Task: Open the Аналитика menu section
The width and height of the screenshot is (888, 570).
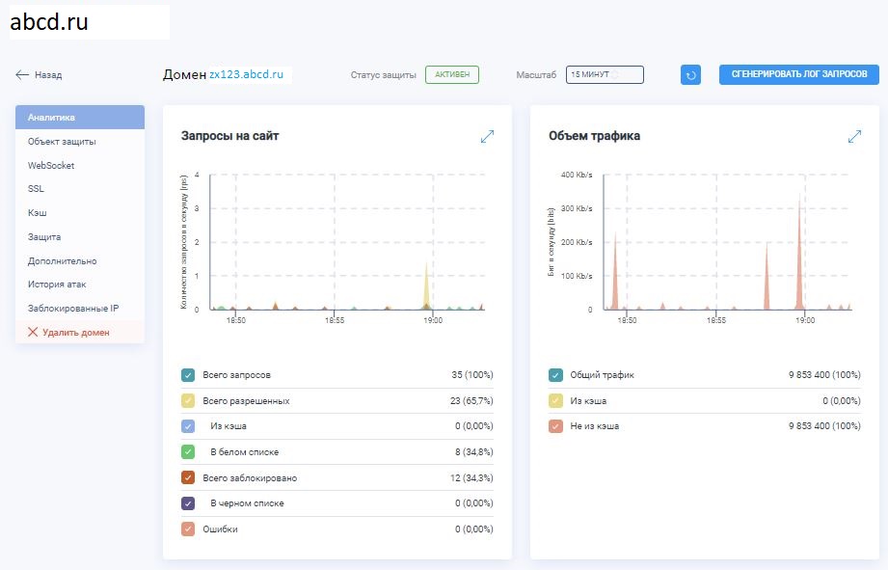Action: coord(80,118)
